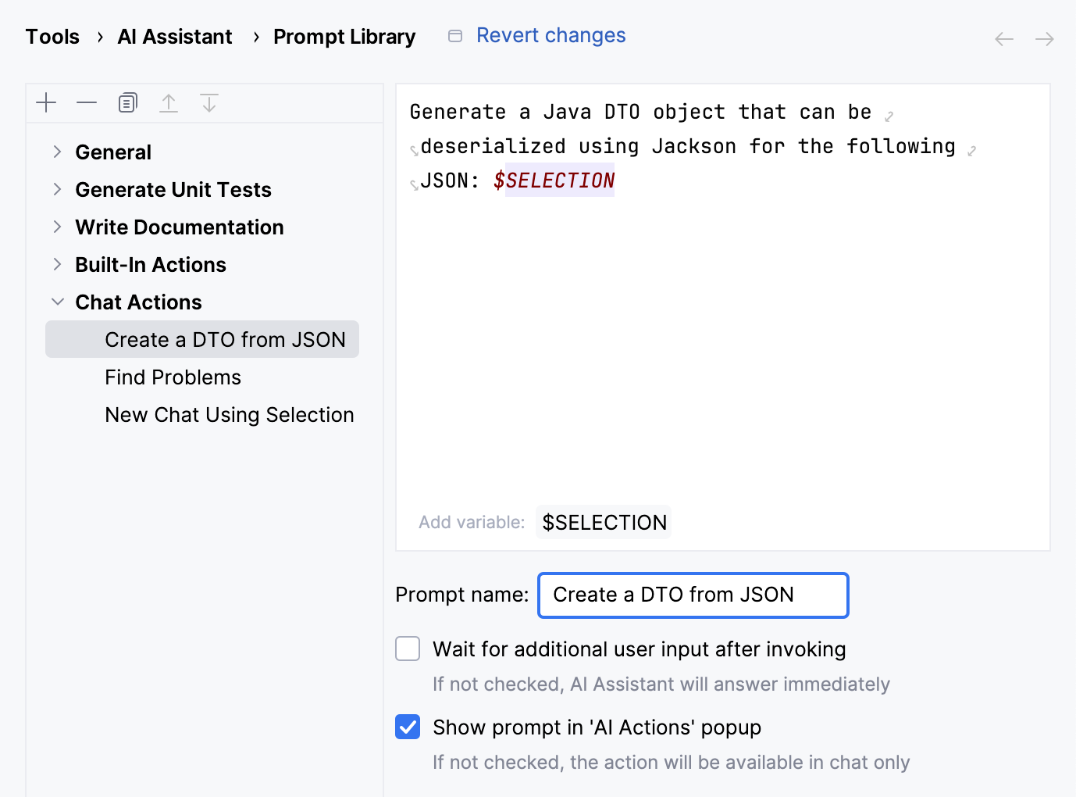Insert the $SELECTION variable

pos(604,522)
